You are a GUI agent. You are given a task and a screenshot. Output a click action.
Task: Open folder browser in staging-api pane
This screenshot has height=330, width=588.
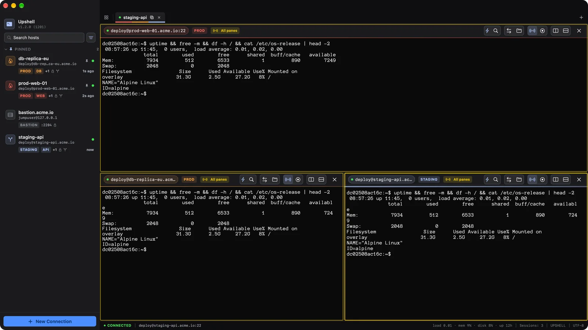click(x=519, y=180)
